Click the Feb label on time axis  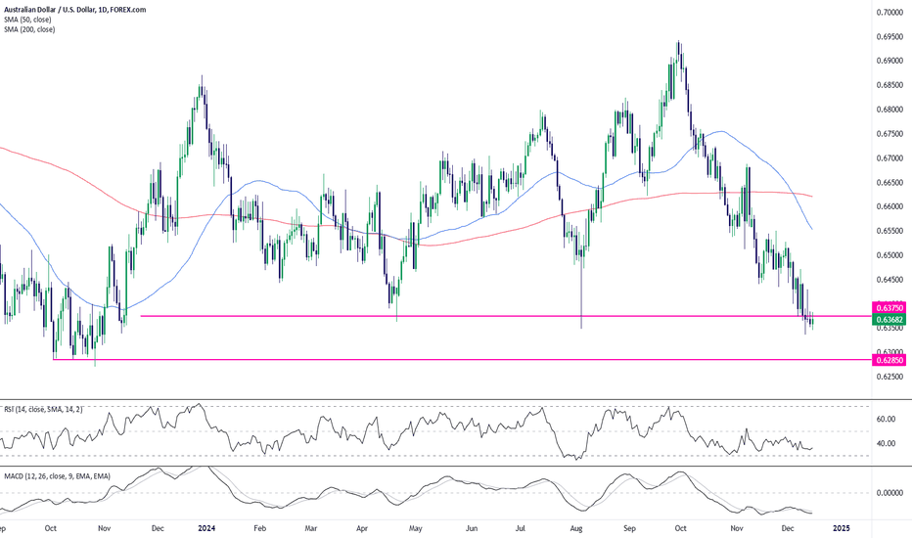[259, 528]
